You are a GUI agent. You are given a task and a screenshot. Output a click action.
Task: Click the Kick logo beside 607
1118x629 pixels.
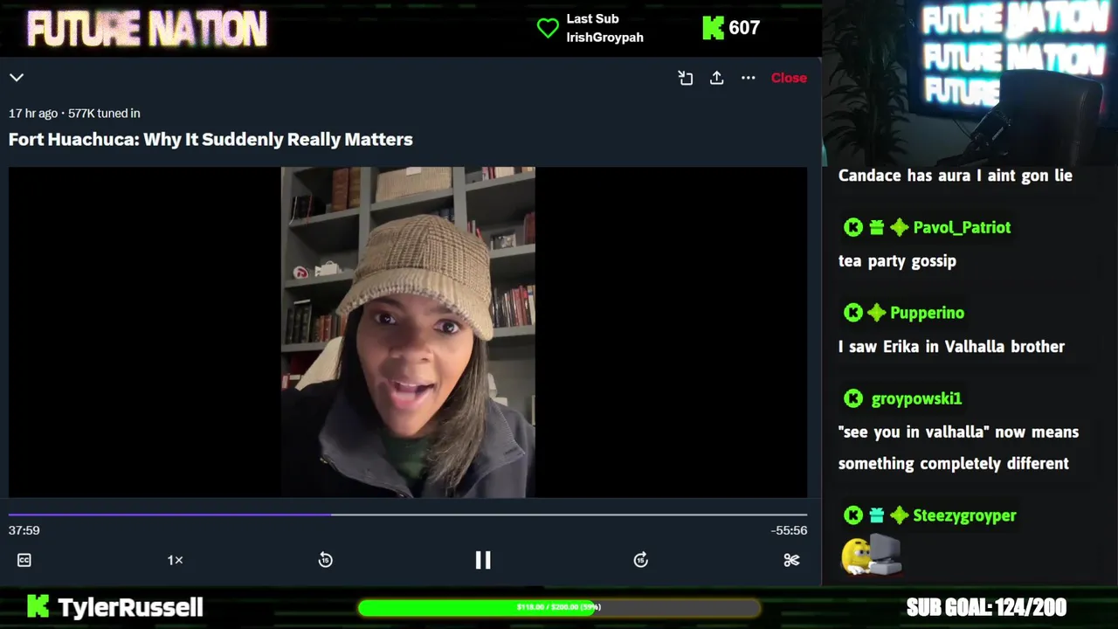[x=714, y=28]
